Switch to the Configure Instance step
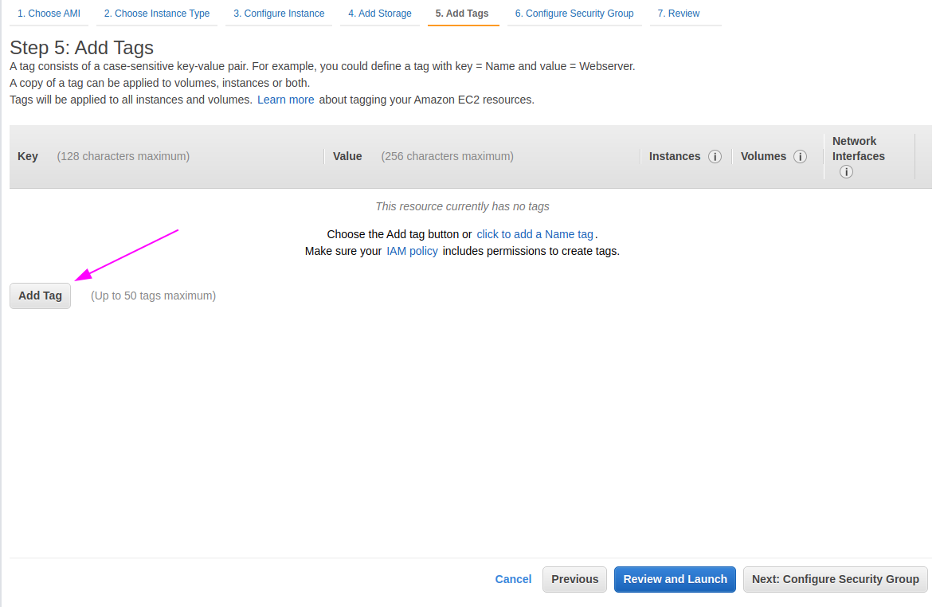Screen dimensions: 940x607 (279, 14)
